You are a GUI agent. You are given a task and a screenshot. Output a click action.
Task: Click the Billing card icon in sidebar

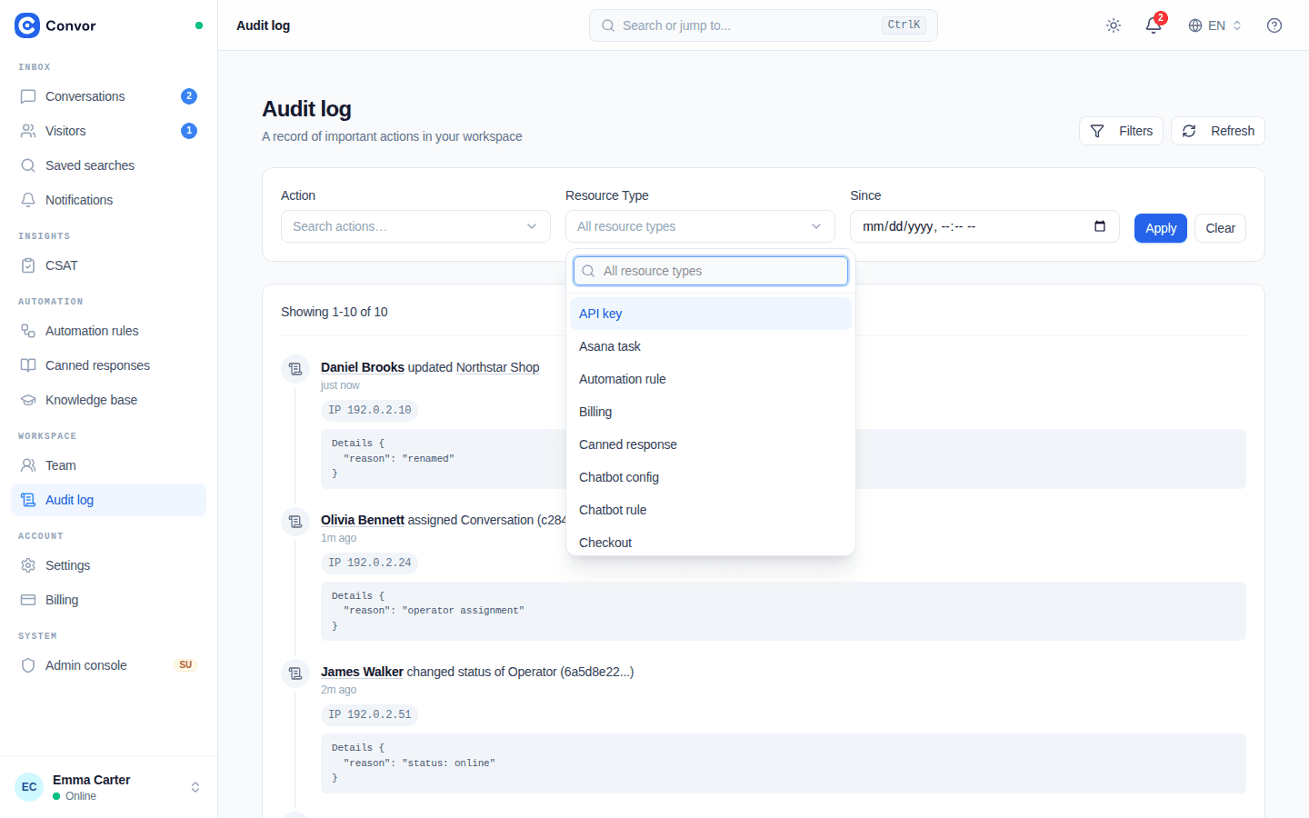click(x=28, y=600)
